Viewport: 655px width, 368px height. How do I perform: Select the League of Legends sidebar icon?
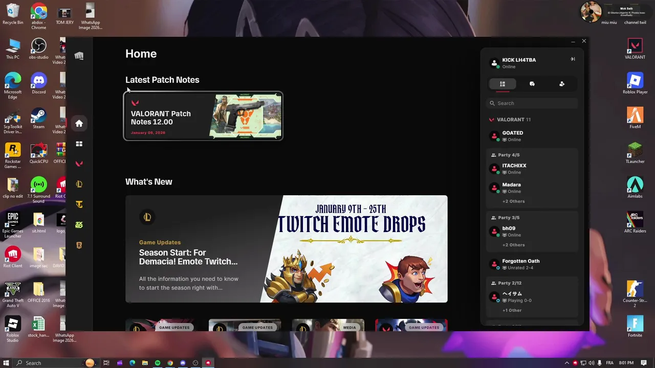[x=79, y=184]
